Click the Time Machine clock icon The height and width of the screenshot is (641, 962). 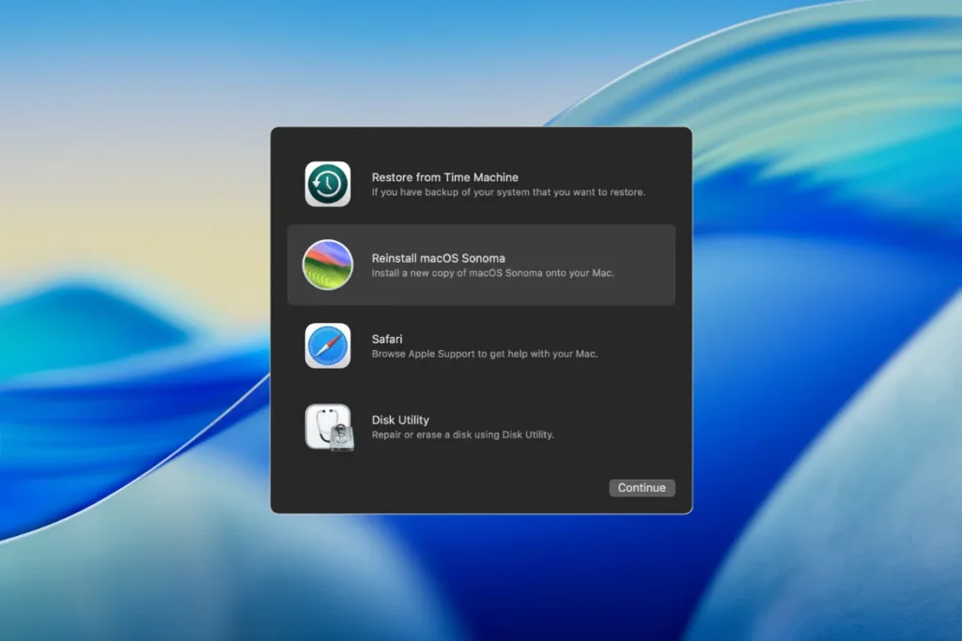point(328,184)
